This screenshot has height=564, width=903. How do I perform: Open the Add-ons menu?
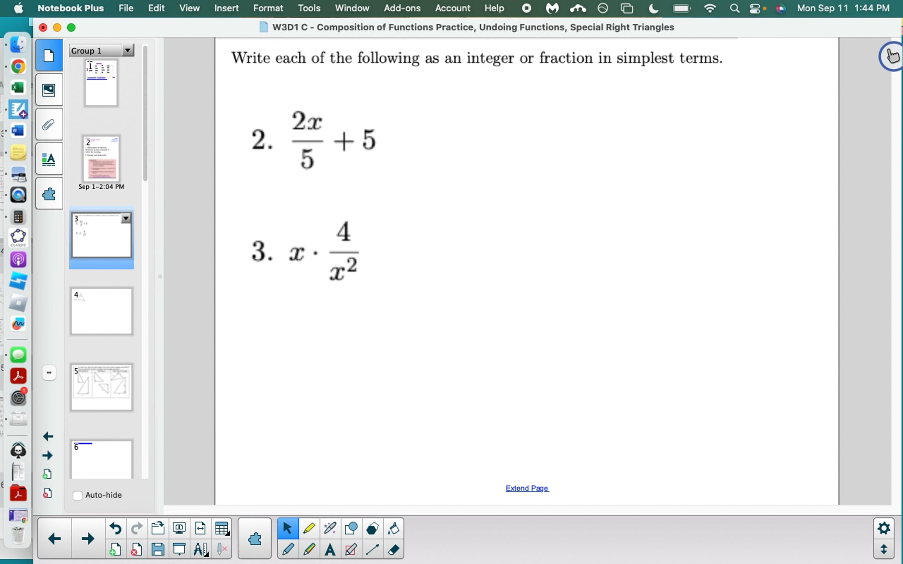[402, 8]
